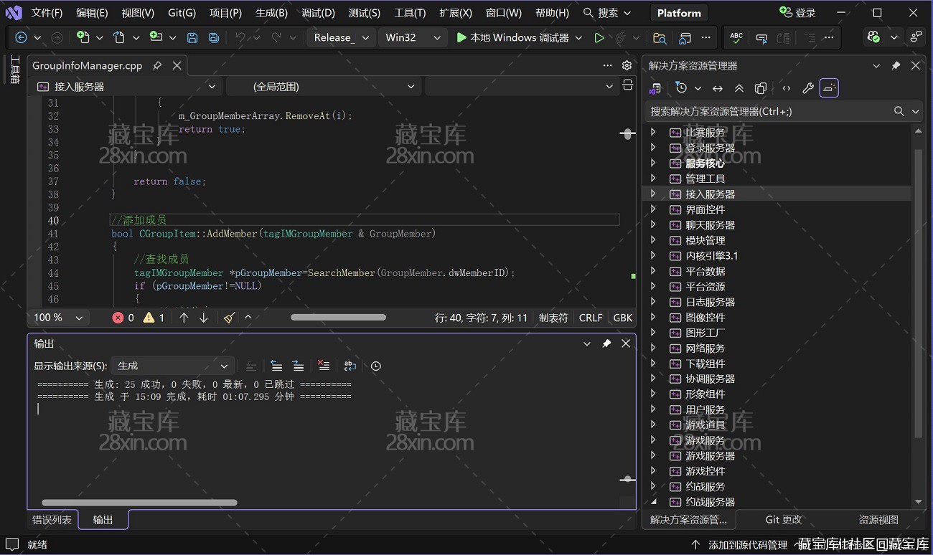933x555 pixels.
Task: Run Code Cleanup broom icon in status bar
Action: 228,317
